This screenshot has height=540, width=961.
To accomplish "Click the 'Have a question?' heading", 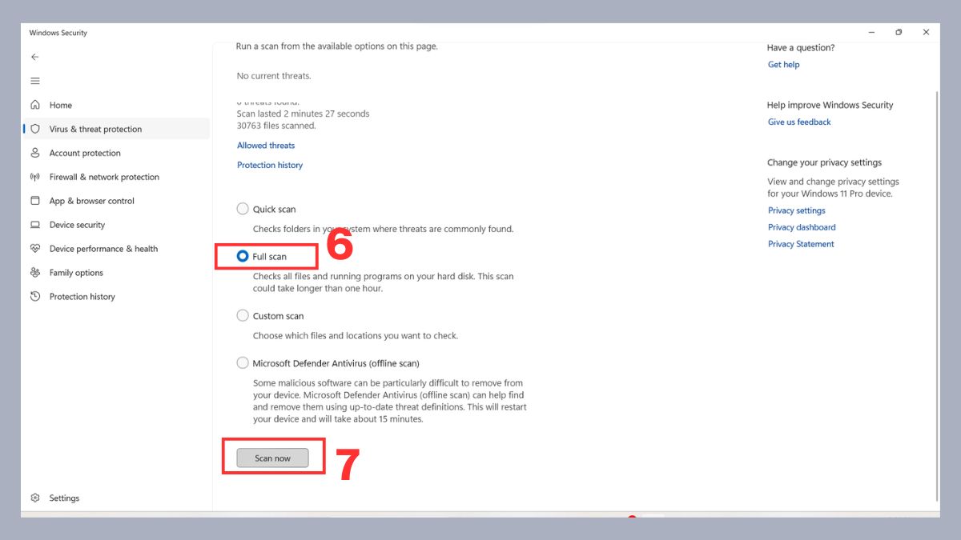I will [x=800, y=47].
